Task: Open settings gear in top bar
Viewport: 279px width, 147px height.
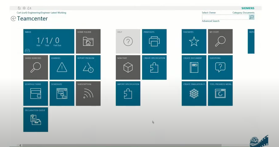Action: point(24,8)
